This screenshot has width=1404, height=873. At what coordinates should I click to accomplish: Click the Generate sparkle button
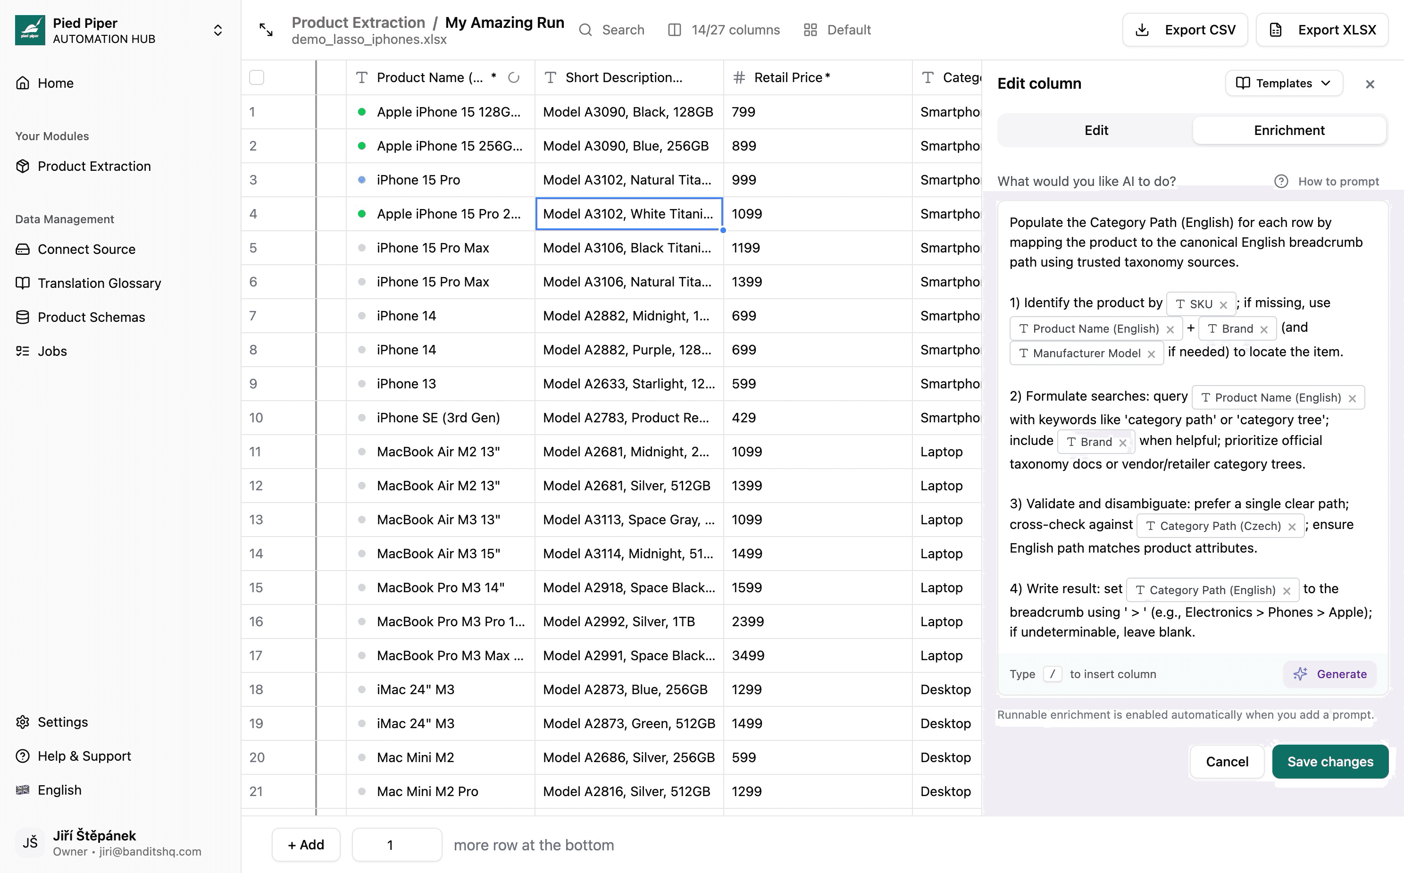1329,674
